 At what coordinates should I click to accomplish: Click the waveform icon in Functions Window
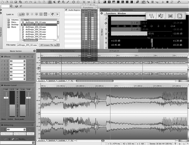[152, 16]
